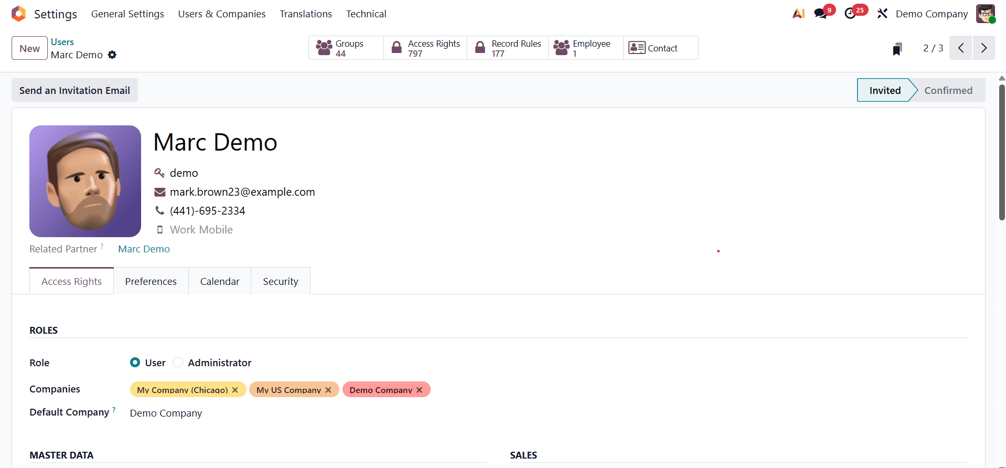1006x468 pixels.
Task: Select the User role radio
Action: (x=135, y=363)
